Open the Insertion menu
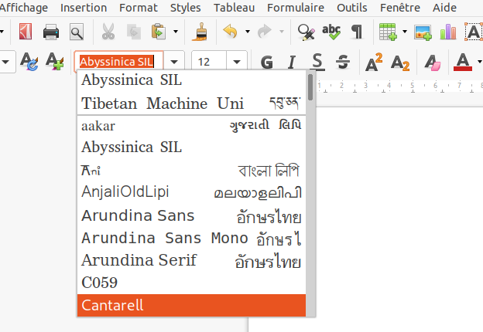This screenshot has height=332, width=483. tap(84, 8)
